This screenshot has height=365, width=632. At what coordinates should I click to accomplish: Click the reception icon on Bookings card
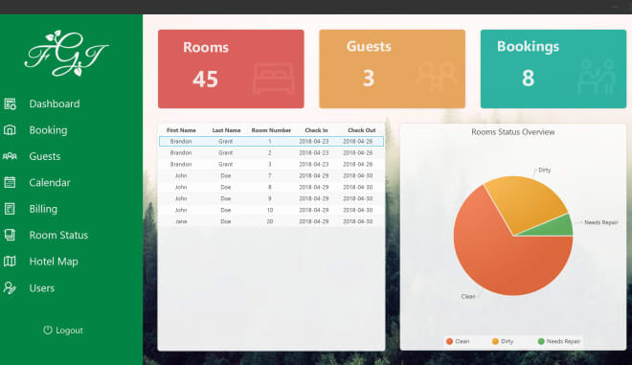(x=597, y=77)
